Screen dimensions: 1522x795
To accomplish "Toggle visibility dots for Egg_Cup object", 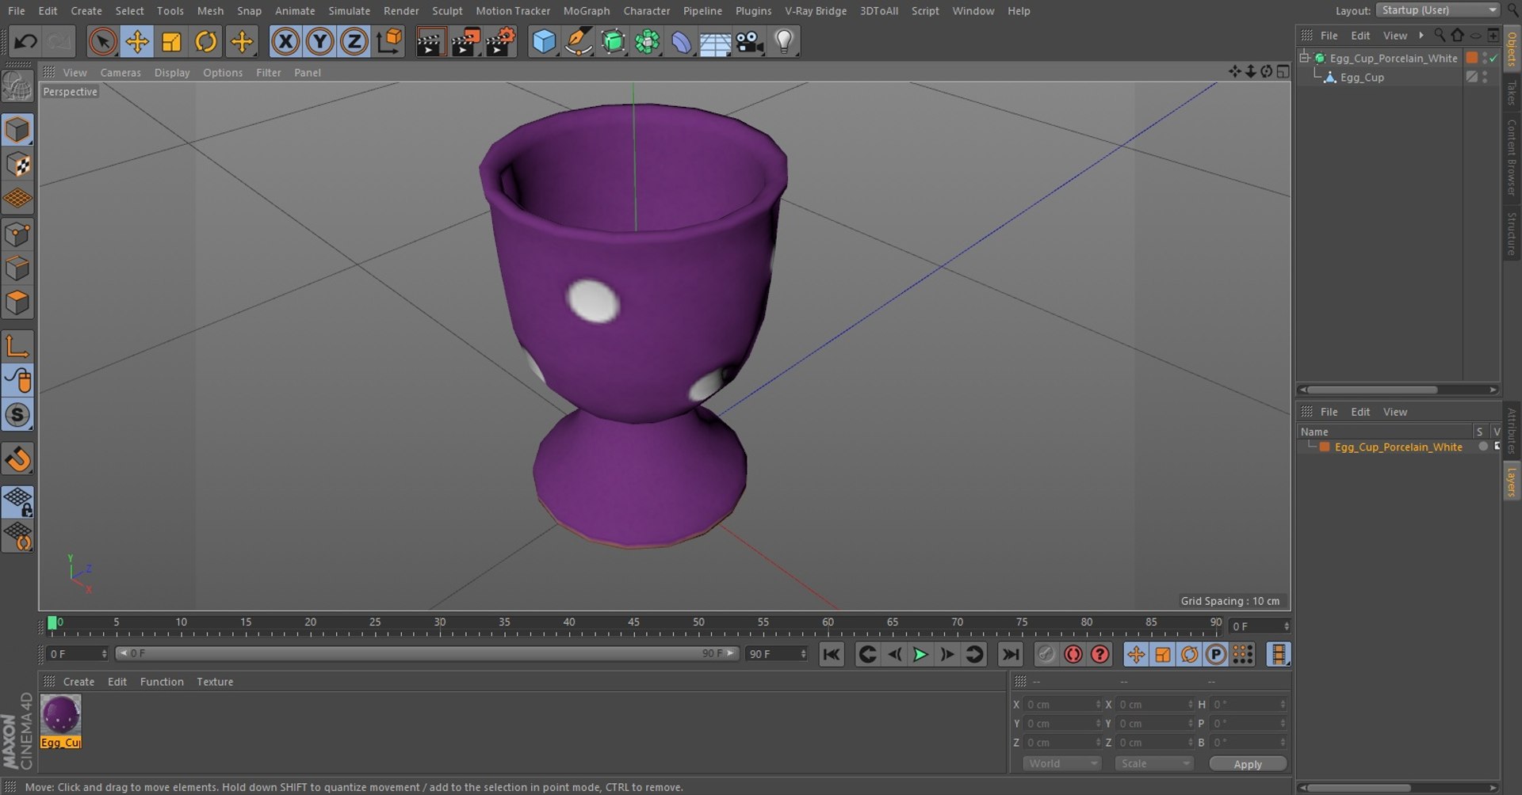I will 1485,78.
